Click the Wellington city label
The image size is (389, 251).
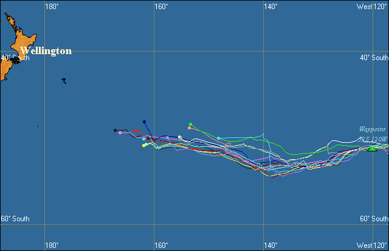[46, 51]
